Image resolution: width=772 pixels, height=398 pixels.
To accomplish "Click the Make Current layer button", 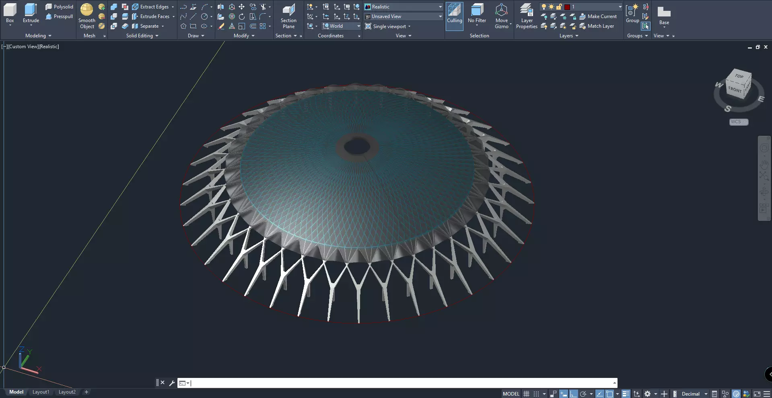I will pyautogui.click(x=598, y=16).
